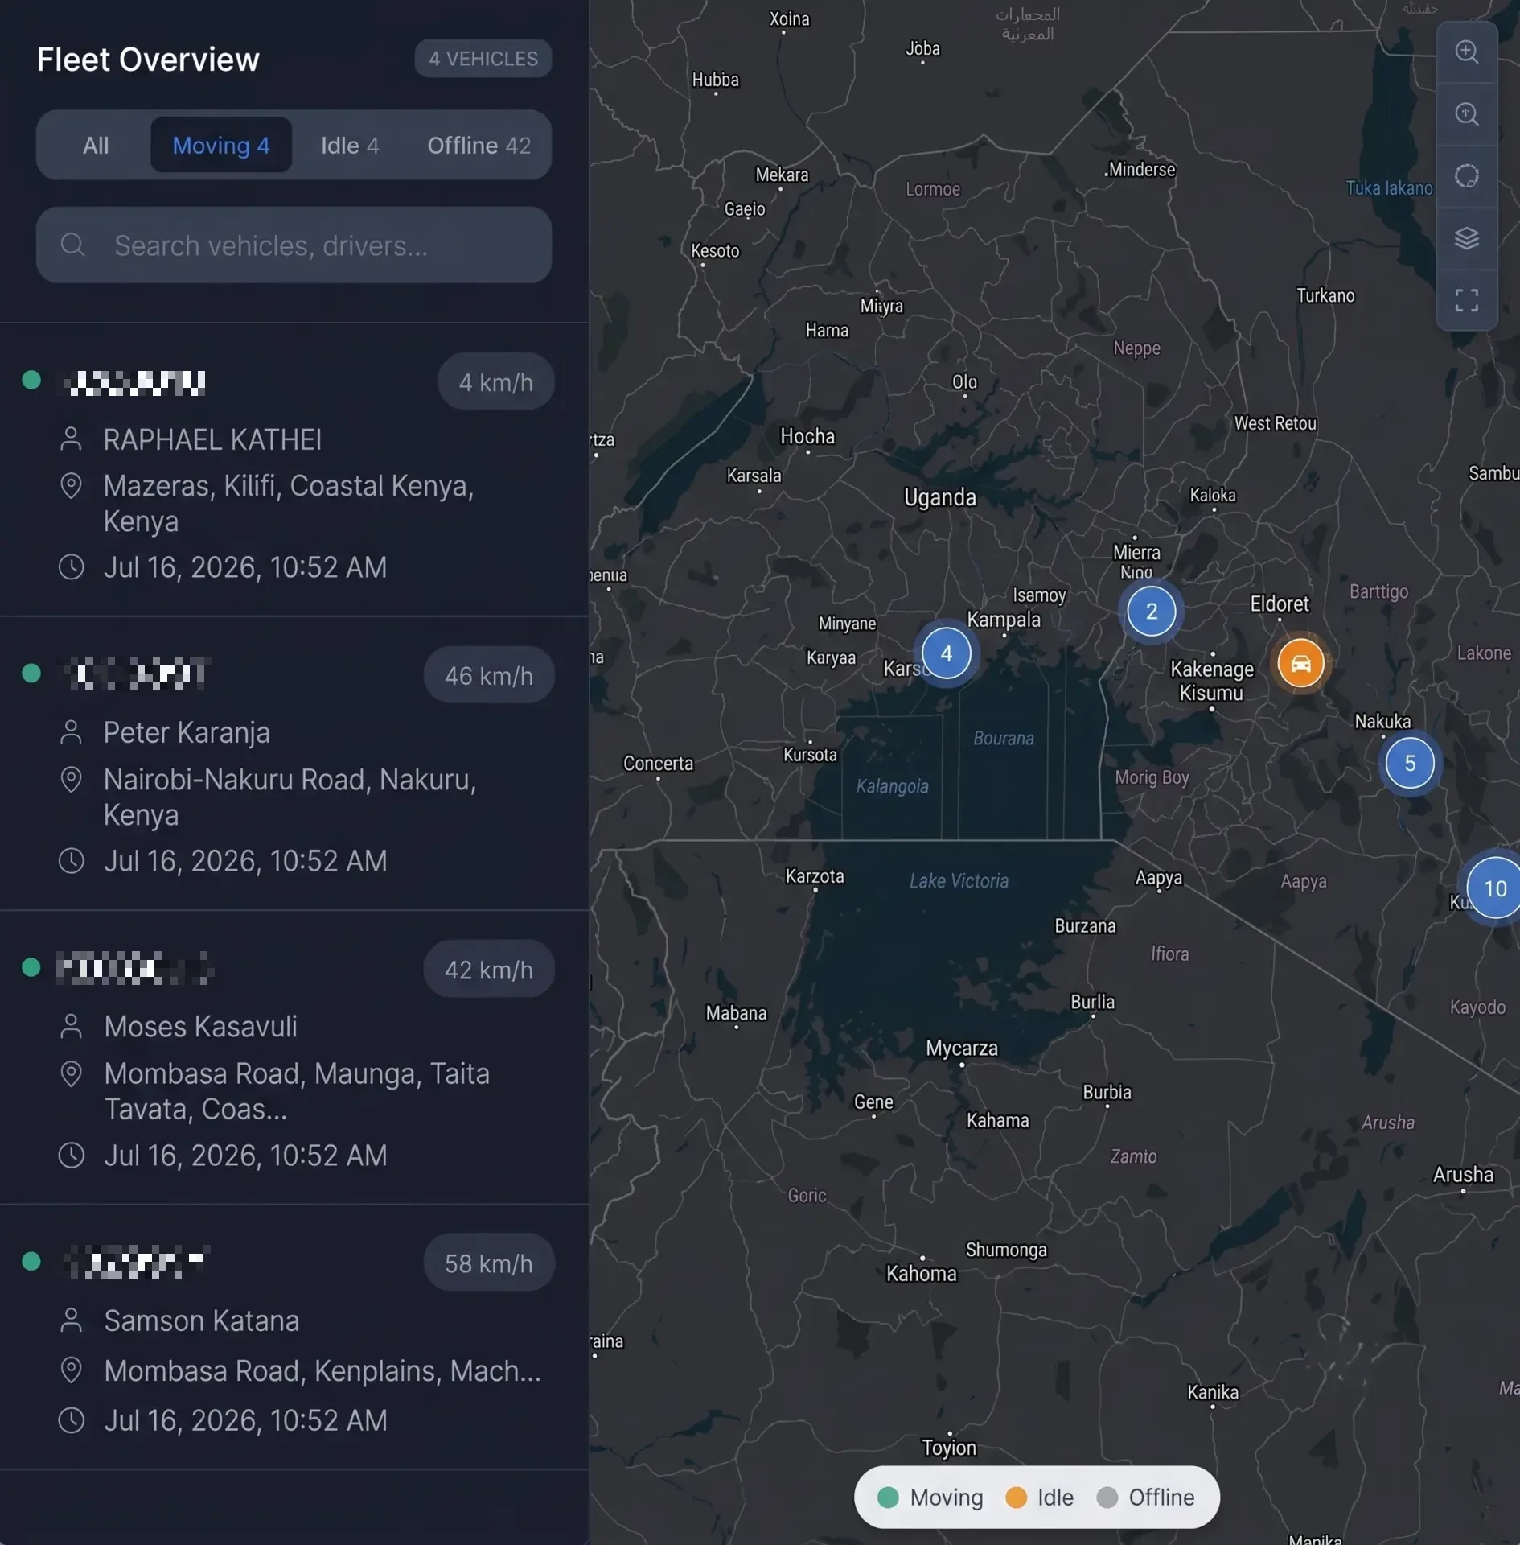Show all vehicles with the All tab
Screen dimensions: 1520x1545
[96, 146]
